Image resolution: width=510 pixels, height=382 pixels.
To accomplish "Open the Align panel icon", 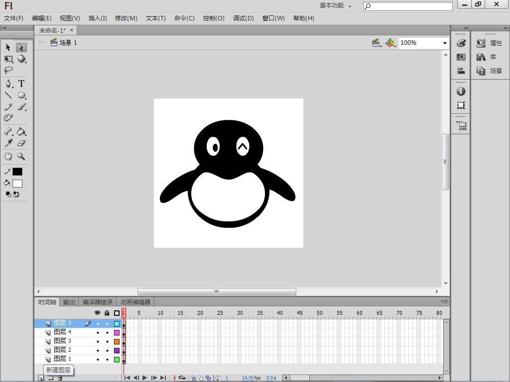I will coord(461,71).
